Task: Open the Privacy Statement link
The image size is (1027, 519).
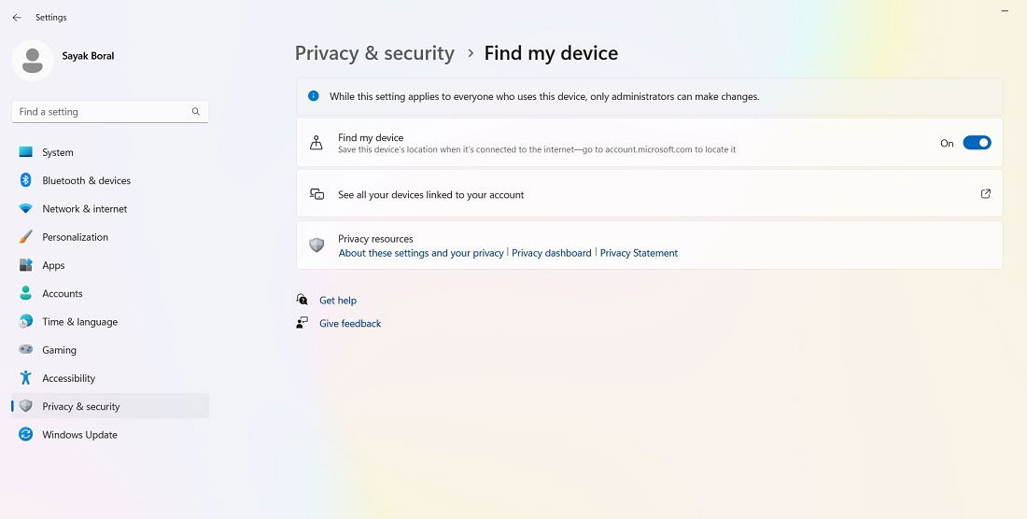Action: (x=639, y=253)
